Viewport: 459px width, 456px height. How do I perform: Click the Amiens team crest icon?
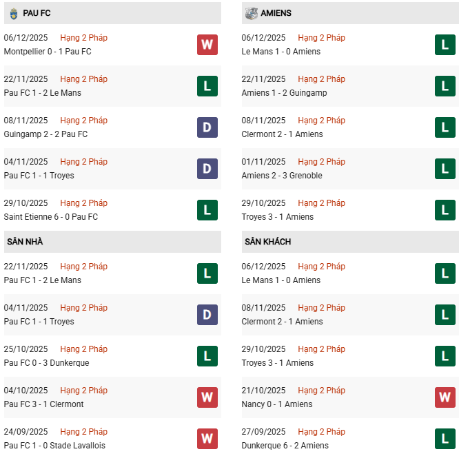(x=251, y=13)
